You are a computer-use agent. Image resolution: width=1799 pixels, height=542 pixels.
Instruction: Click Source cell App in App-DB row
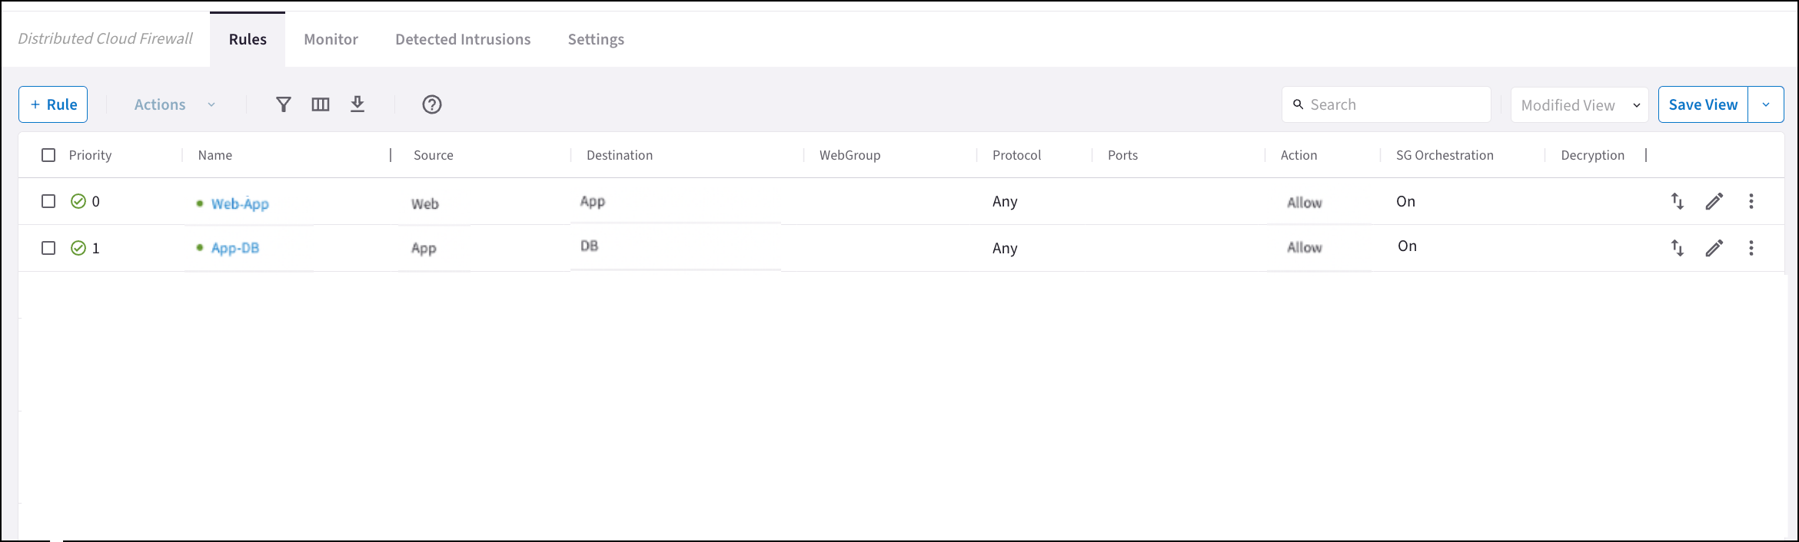point(424,249)
